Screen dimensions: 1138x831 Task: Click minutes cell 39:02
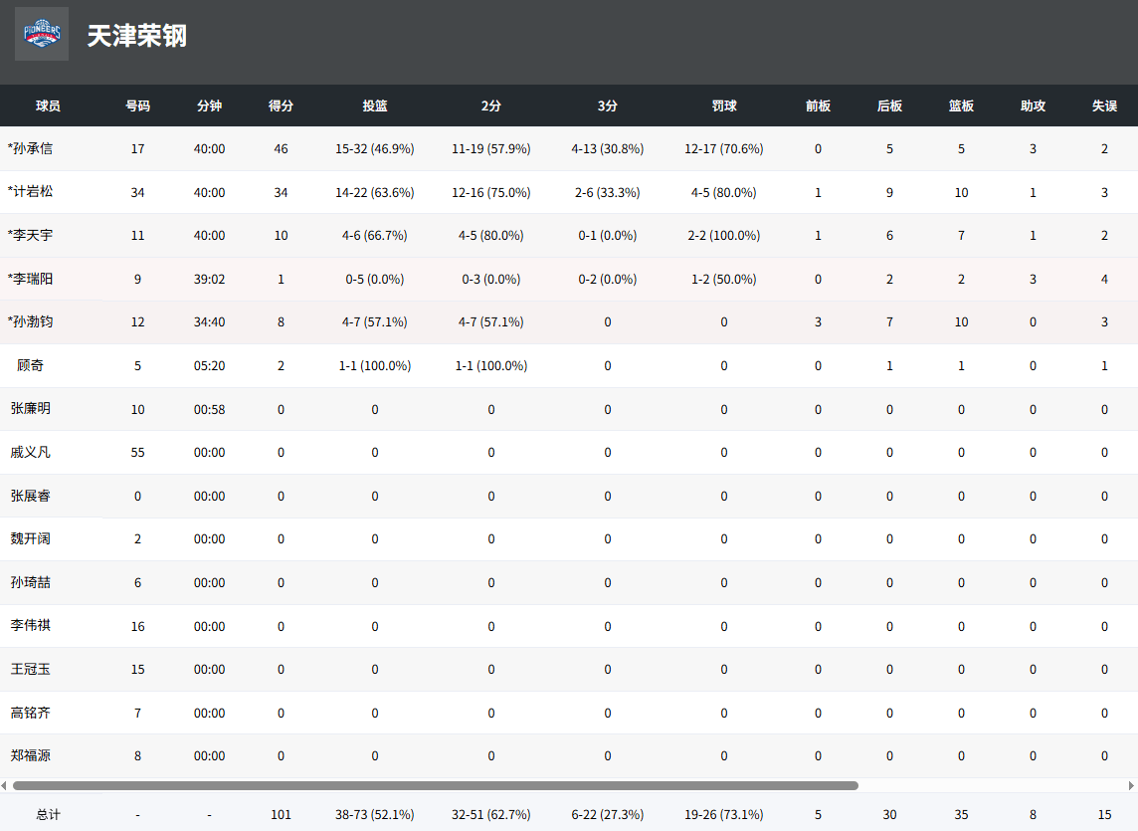click(209, 279)
